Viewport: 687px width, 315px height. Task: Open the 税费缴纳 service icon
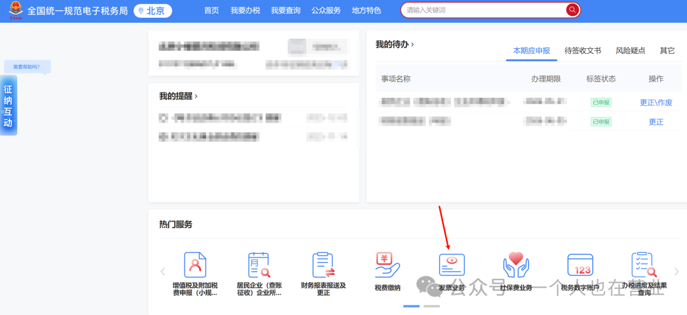387,265
